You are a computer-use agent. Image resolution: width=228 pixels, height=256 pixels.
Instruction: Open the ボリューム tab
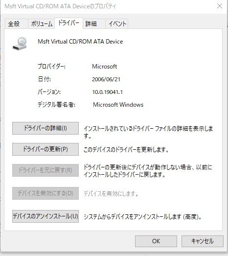[42, 24]
